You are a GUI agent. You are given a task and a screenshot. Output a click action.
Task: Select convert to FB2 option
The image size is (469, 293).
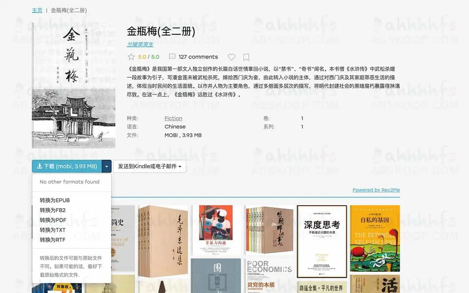pos(53,210)
